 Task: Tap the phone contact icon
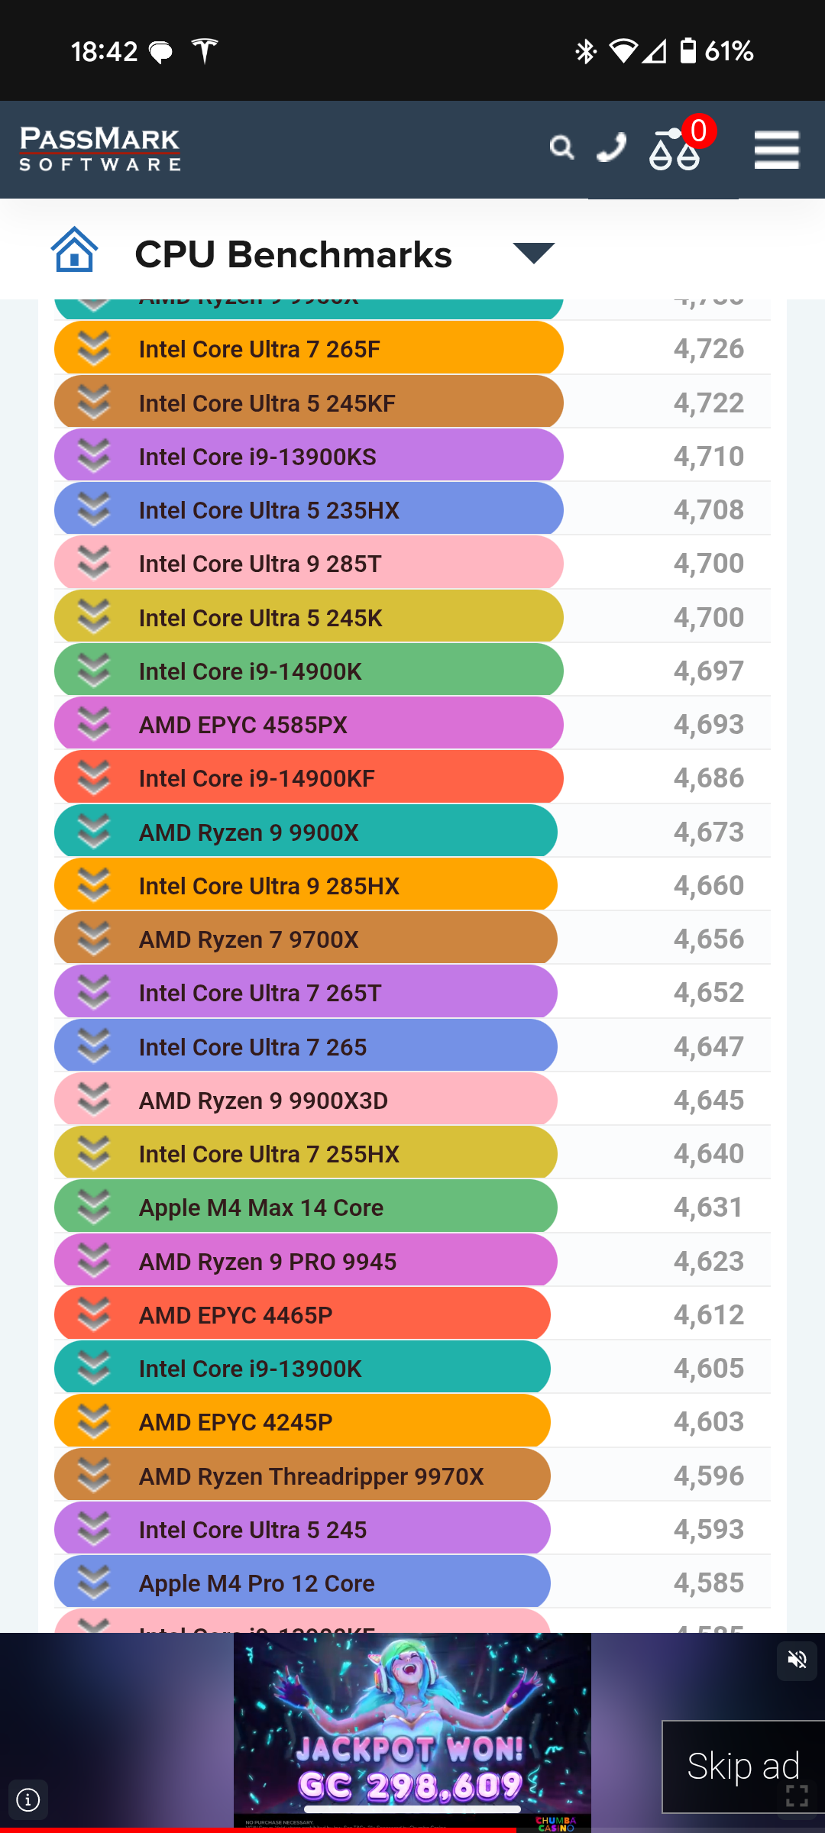point(611,147)
